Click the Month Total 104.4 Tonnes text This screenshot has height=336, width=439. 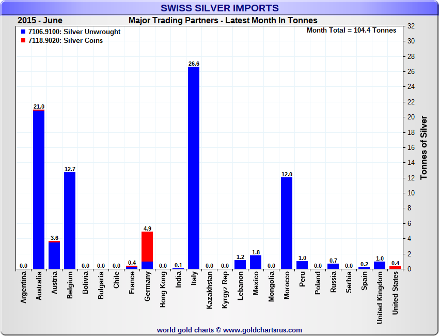click(351, 30)
